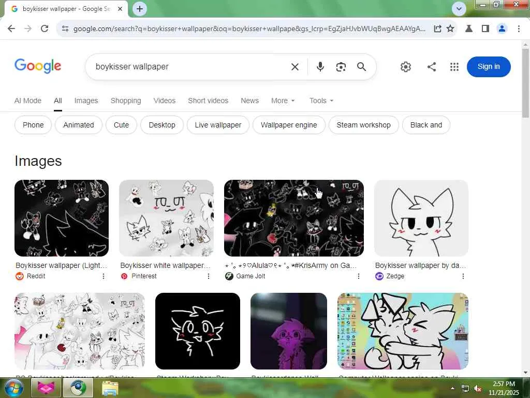Viewport: 530px width, 398px height.
Task: Toggle the browser side panel
Action: [485, 29]
